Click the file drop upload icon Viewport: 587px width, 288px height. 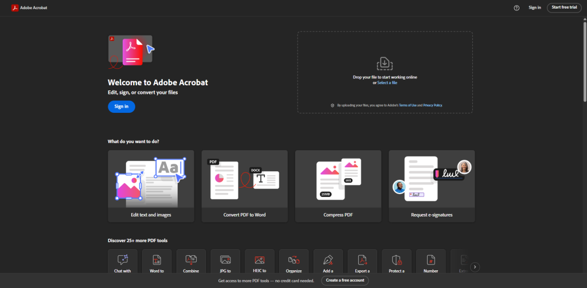(385, 64)
